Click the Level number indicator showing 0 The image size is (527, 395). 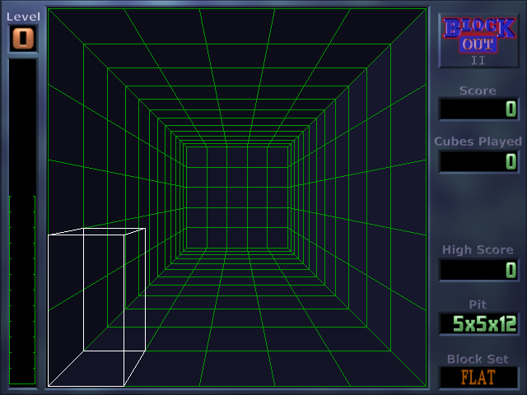pos(23,39)
